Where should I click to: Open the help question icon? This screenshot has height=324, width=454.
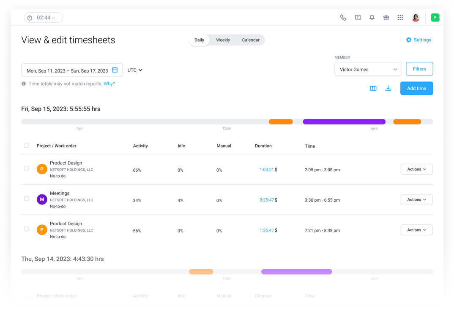click(x=358, y=18)
